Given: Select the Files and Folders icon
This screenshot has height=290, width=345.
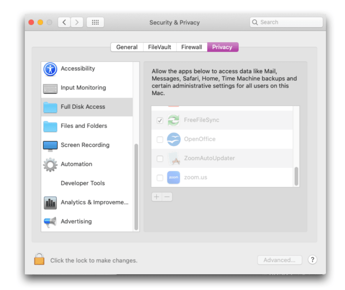Looking at the screenshot, I should coord(50,126).
